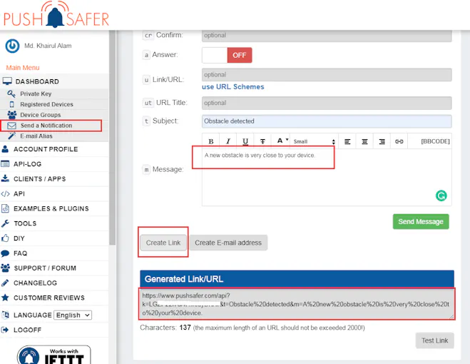
Task: Open Registered Devices page
Action: (46, 104)
